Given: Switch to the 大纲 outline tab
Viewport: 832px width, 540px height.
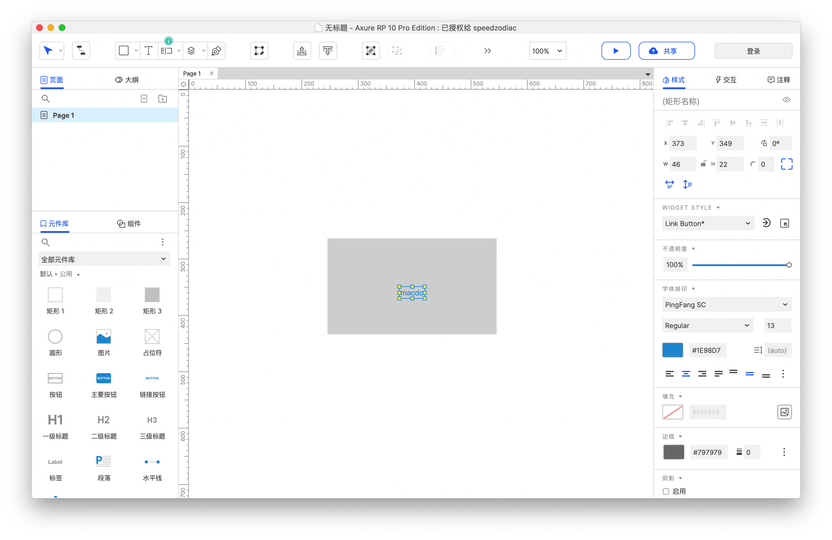Looking at the screenshot, I should tap(127, 80).
